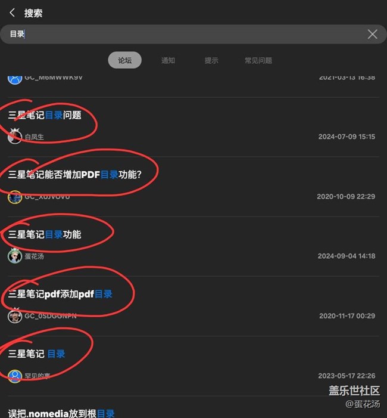Open post 三星笔记能否增加PDF目录功能?
The image size is (387, 418).
75,175
